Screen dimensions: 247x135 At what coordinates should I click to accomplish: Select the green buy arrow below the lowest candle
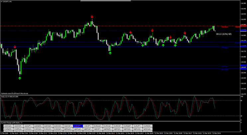click(x=20, y=78)
